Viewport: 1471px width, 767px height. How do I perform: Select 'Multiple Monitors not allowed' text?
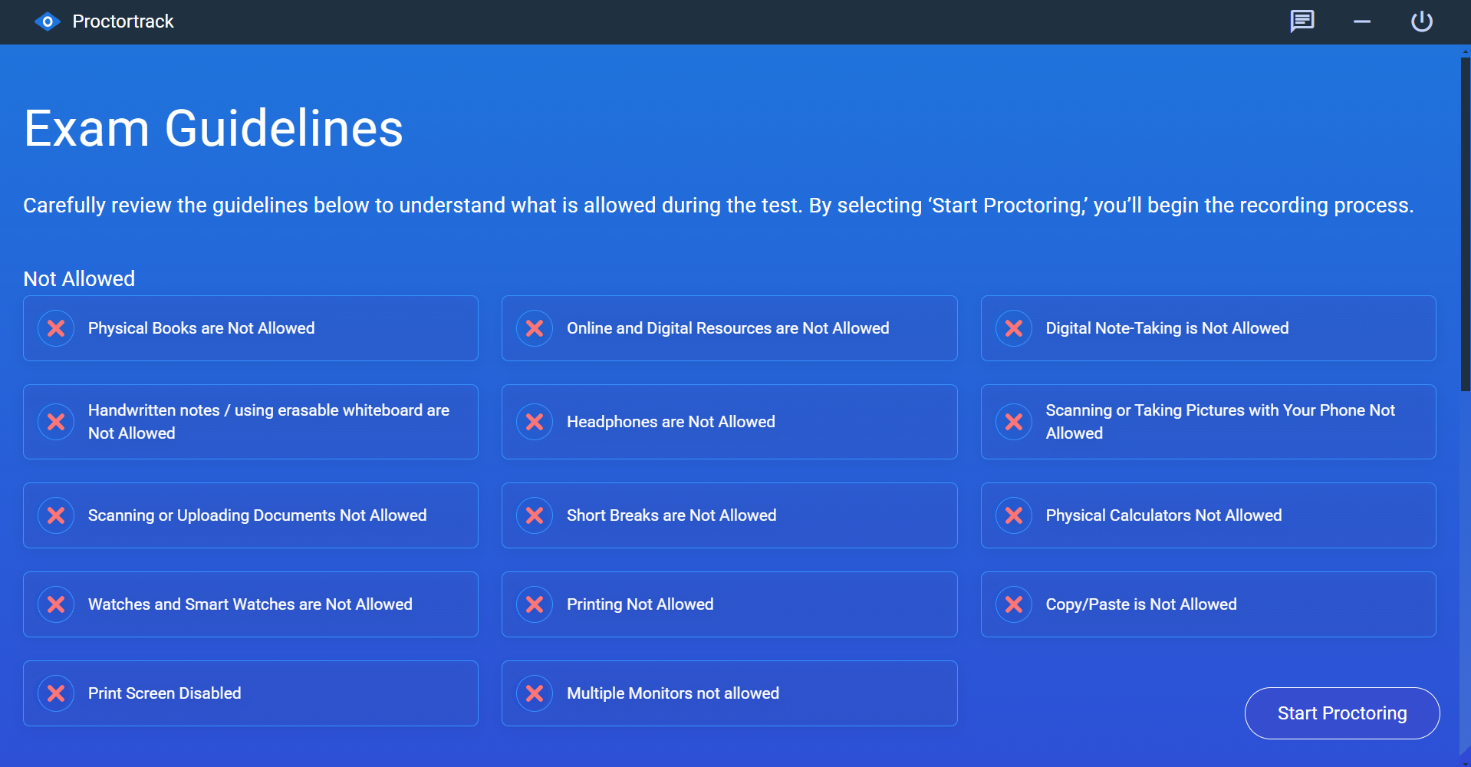pos(673,693)
